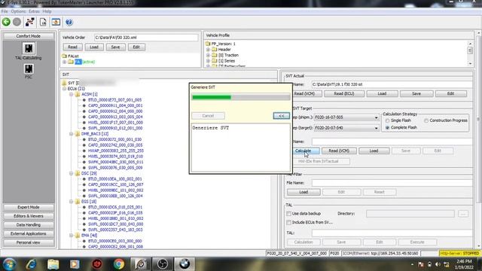Open the File menu

click(x=5, y=11)
